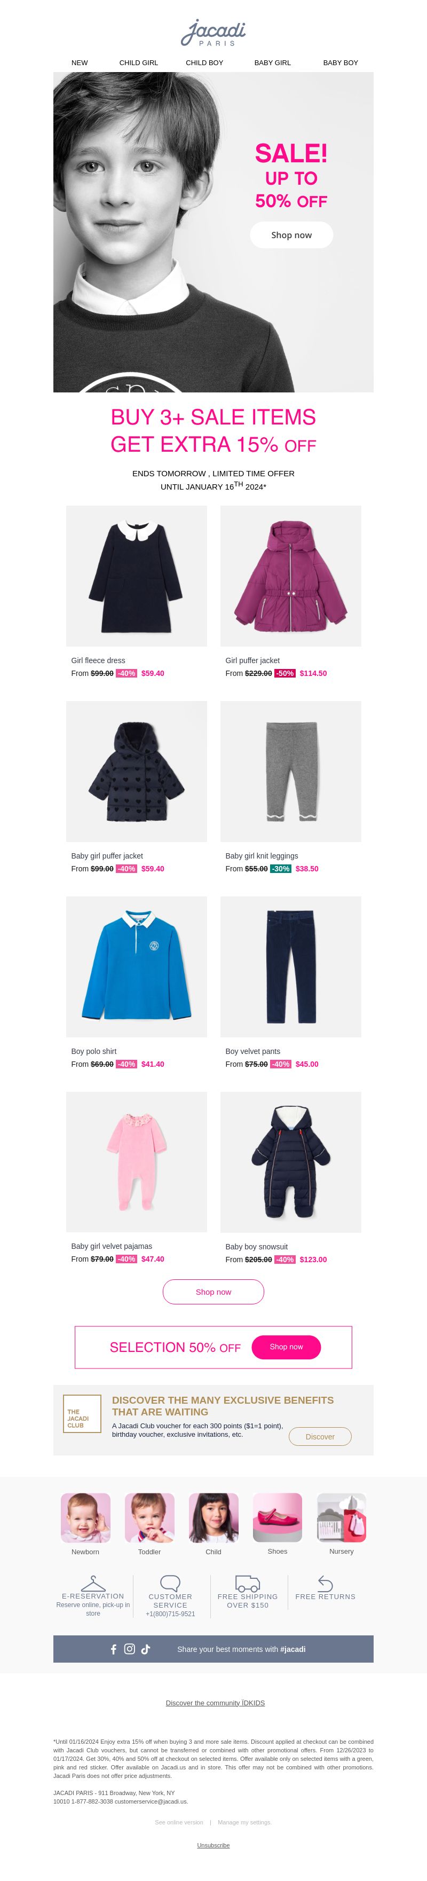The width and height of the screenshot is (427, 1881).
Task: Select the NEW navigation item
Action: [80, 63]
